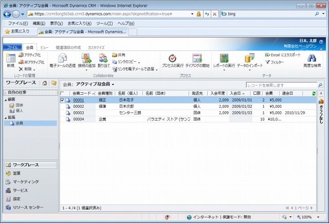
Task: Click the レポートの実行 icon
Action: coord(224,58)
